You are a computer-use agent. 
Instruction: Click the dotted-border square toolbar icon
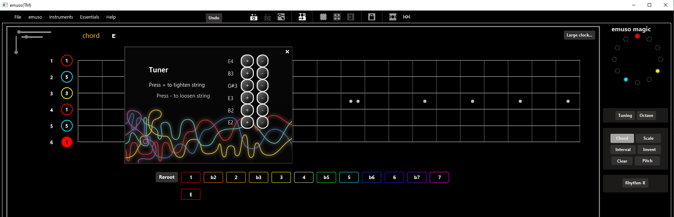[x=323, y=17]
